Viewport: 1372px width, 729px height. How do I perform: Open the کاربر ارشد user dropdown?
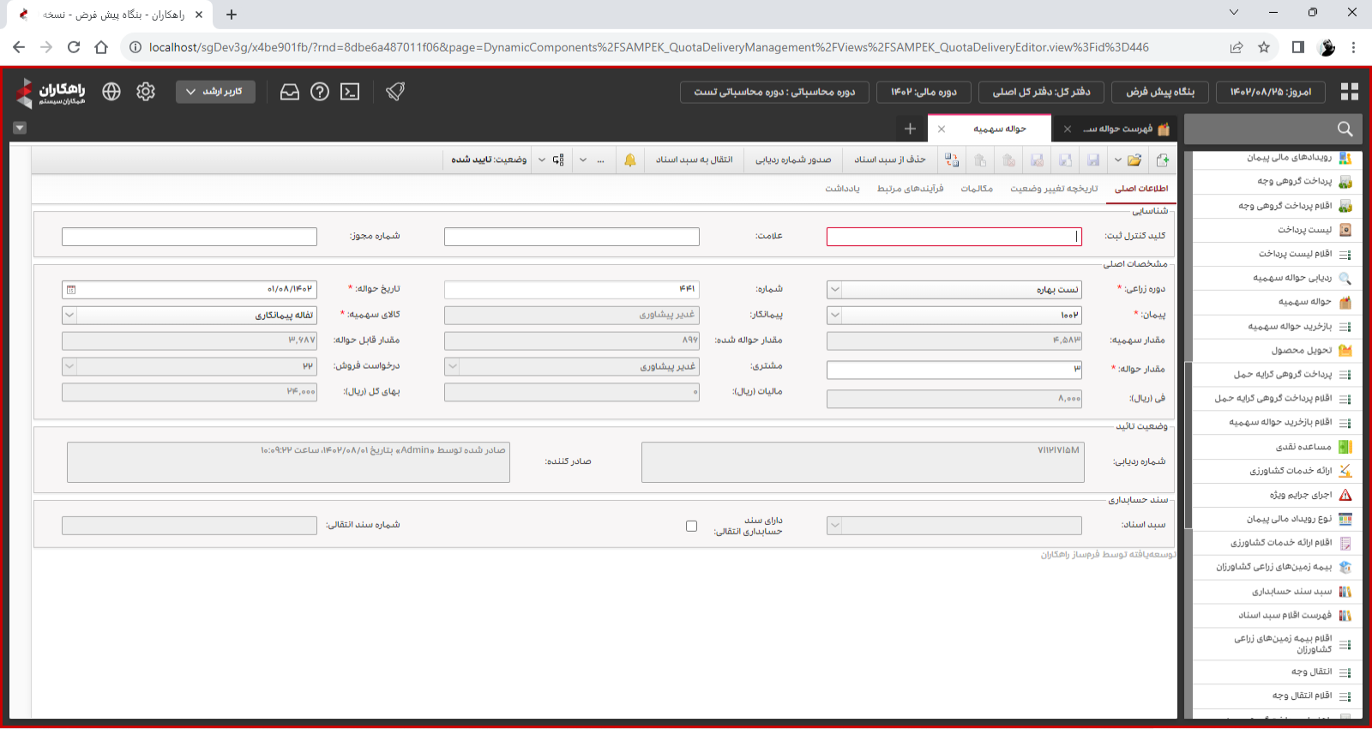tap(215, 91)
